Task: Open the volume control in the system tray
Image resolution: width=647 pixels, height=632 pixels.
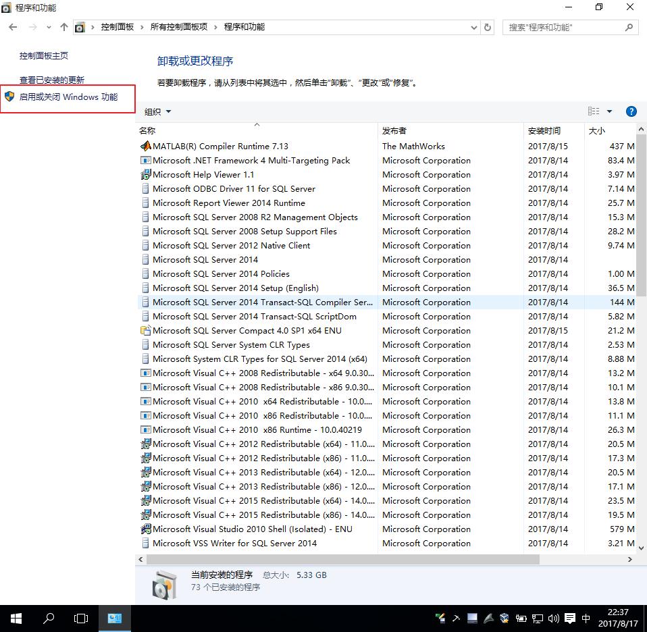Action: [554, 618]
